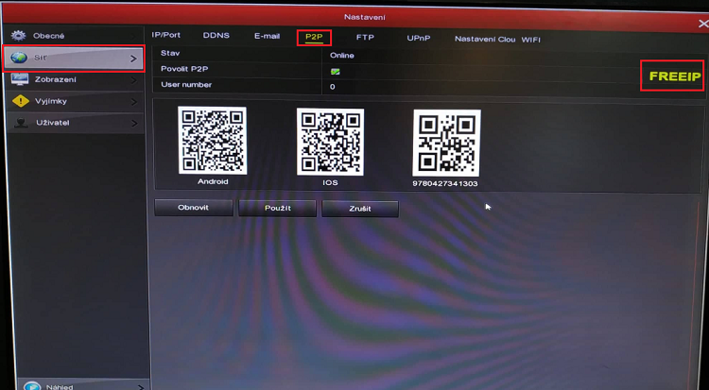Click the monitor icon beside Zobrazení
Screen dimensions: 709x390
[20, 79]
